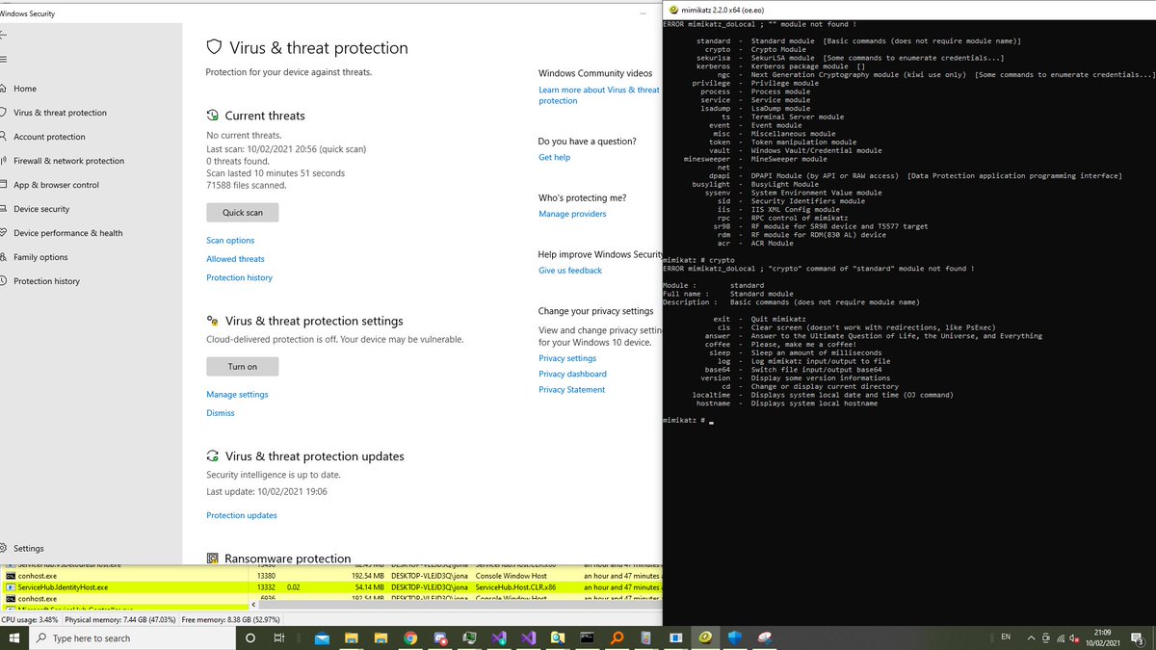
Task: Select ServiceHub.IdentityHost.exe process row
Action: 331,586
